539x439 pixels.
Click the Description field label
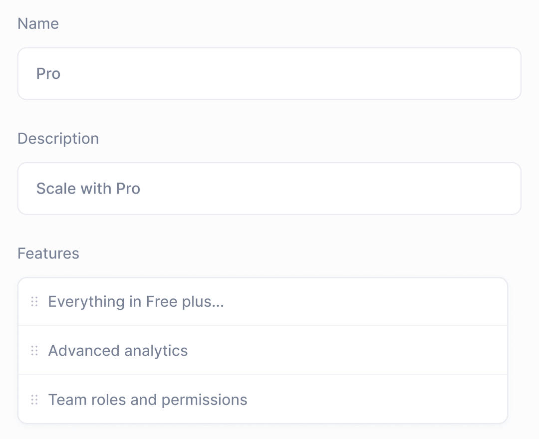coord(58,138)
